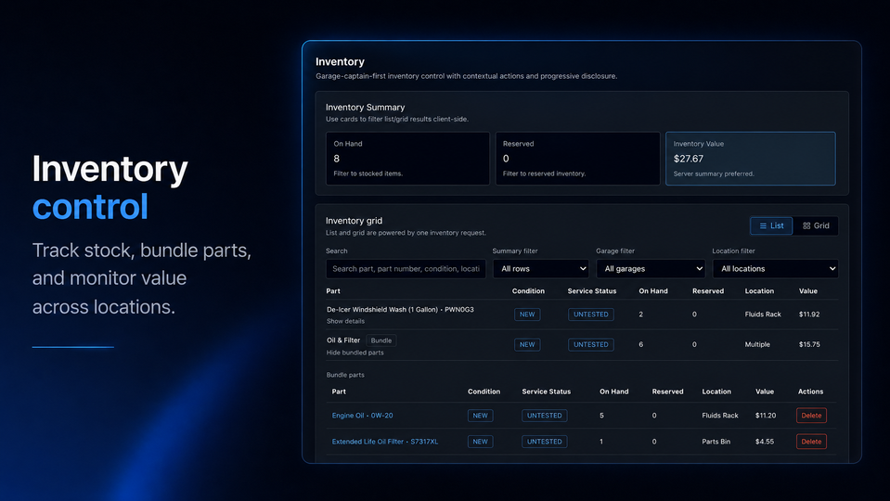Click NEW condition badge for De-Icer Windshield Wash
Image resolution: width=890 pixels, height=501 pixels.
(x=527, y=315)
